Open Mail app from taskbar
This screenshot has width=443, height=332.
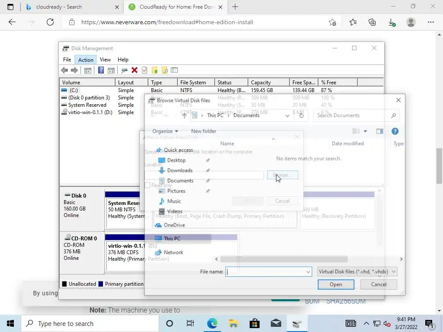pyautogui.click(x=276, y=323)
